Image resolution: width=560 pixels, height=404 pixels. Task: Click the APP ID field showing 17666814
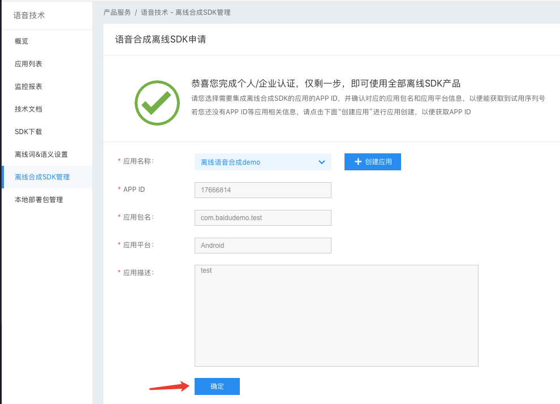pos(262,190)
